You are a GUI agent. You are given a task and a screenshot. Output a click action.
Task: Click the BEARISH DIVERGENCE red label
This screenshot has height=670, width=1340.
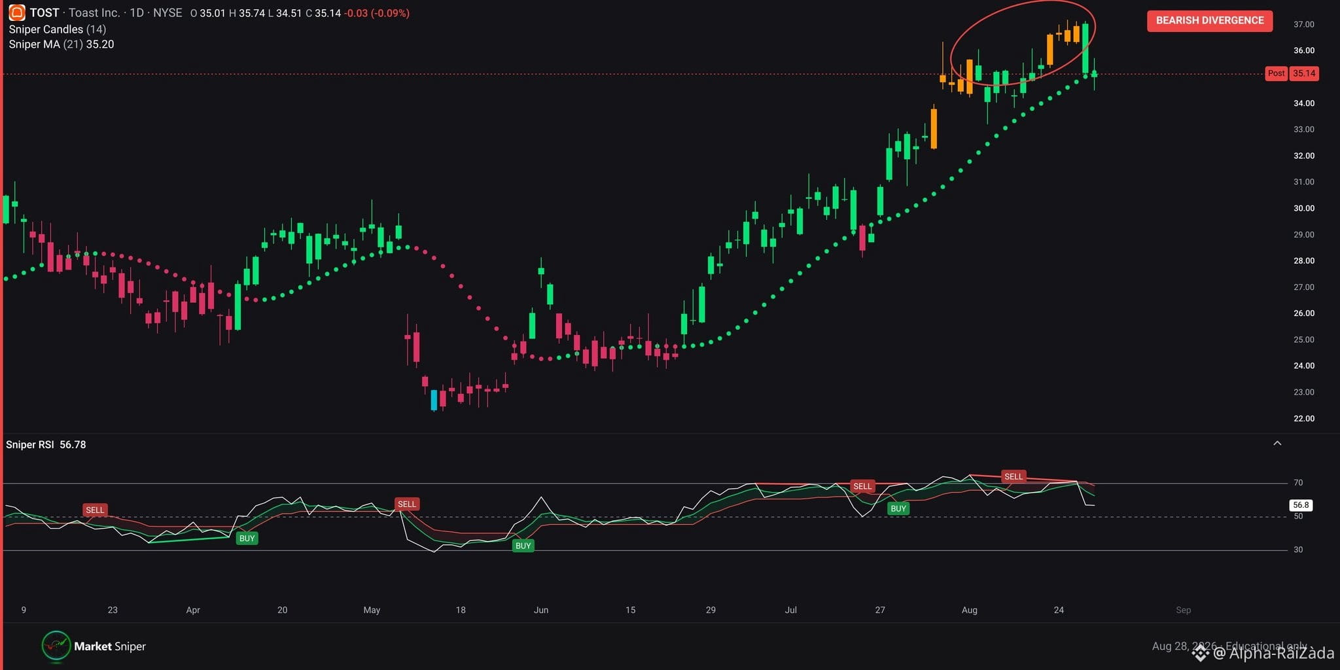pyautogui.click(x=1210, y=20)
